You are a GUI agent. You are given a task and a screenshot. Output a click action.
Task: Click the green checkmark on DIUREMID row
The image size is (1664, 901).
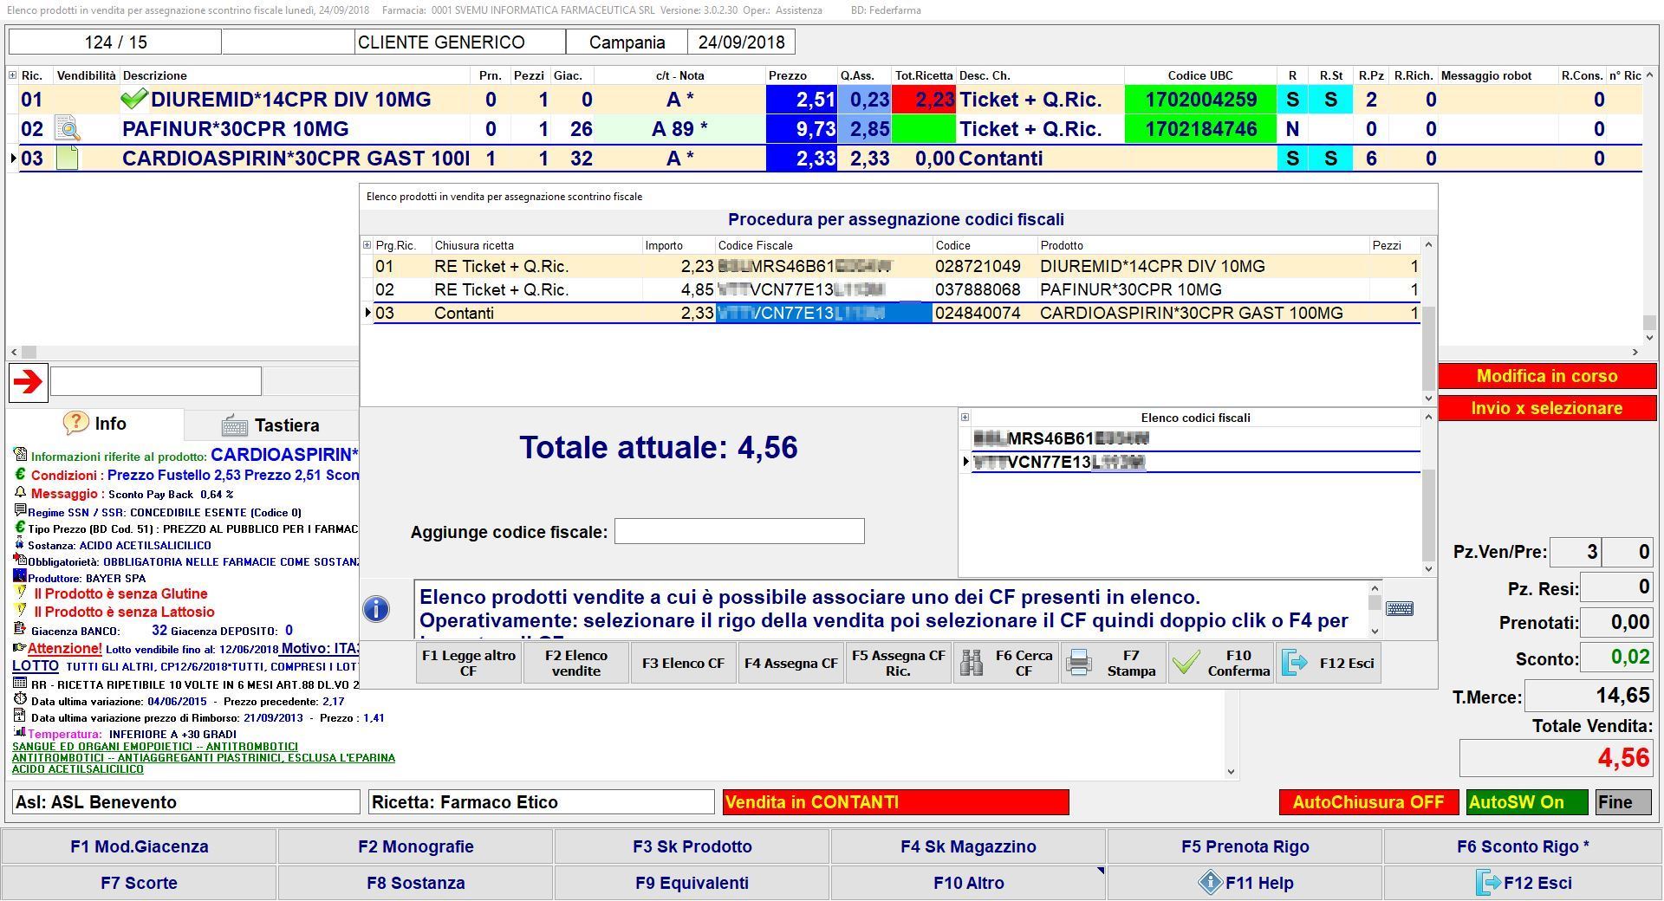click(133, 100)
